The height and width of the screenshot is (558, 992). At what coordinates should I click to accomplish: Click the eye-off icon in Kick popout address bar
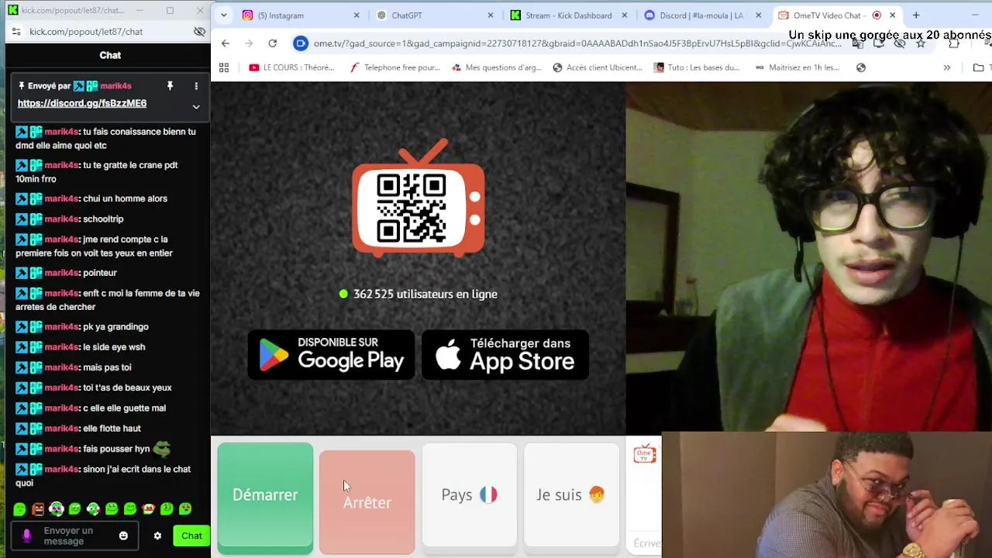(199, 32)
